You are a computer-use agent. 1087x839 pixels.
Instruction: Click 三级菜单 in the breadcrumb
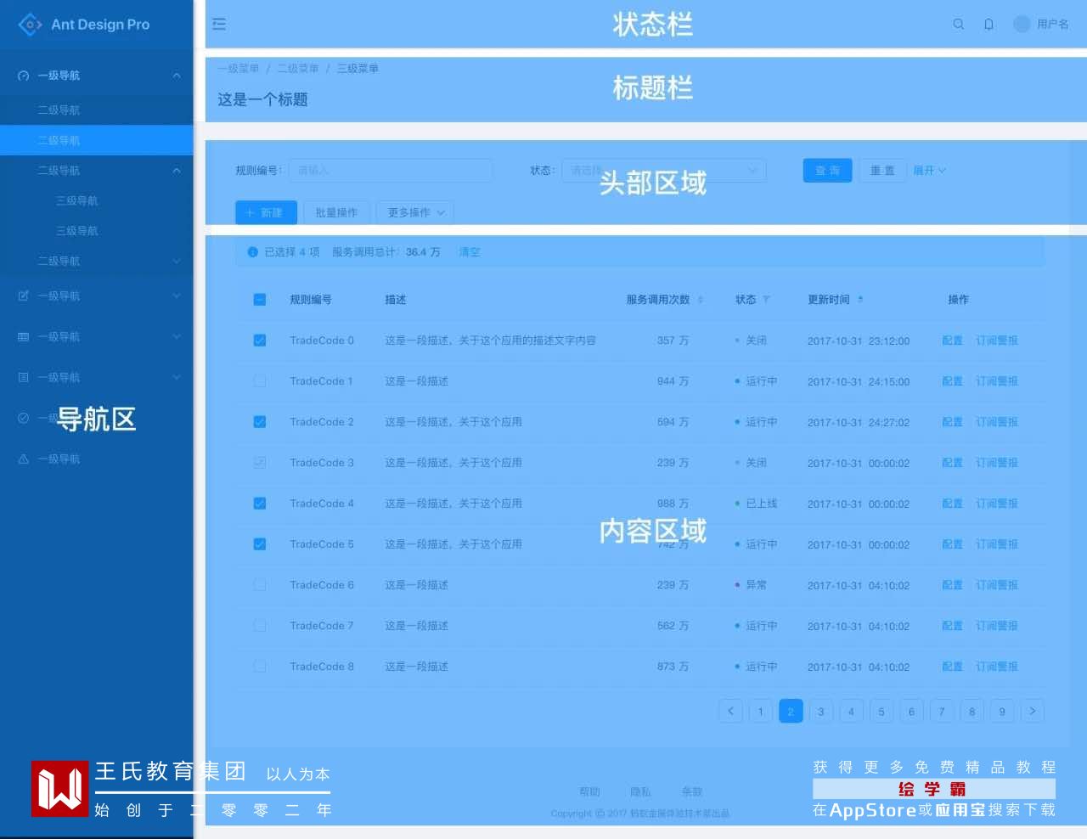coord(358,69)
